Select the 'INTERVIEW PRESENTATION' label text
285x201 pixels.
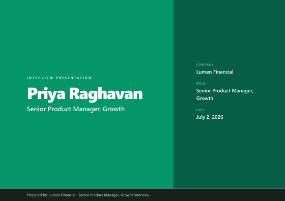click(x=59, y=78)
